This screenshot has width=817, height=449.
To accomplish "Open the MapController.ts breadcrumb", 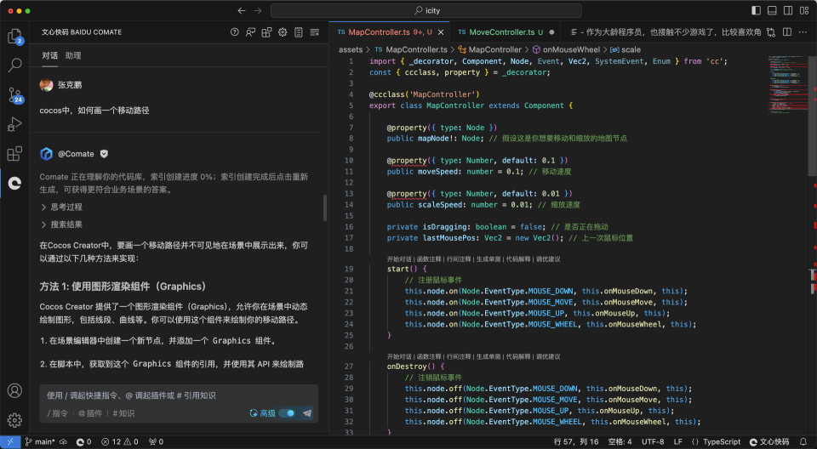I will [411, 49].
